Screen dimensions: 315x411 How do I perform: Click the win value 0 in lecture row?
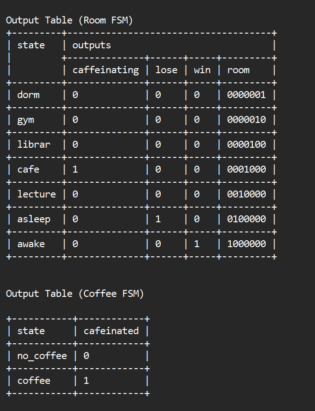coord(197,194)
